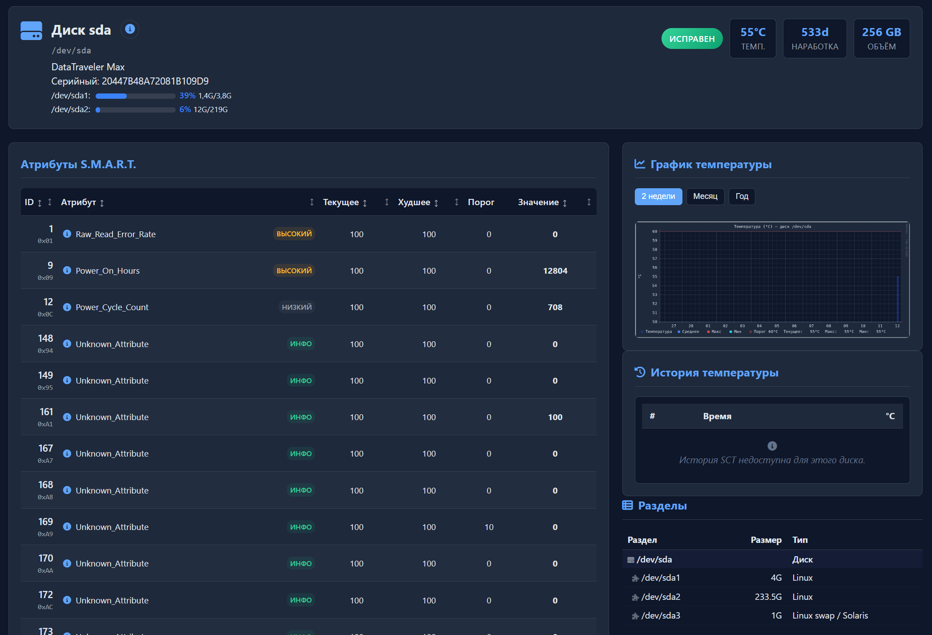Select the Год graph period

coord(742,196)
